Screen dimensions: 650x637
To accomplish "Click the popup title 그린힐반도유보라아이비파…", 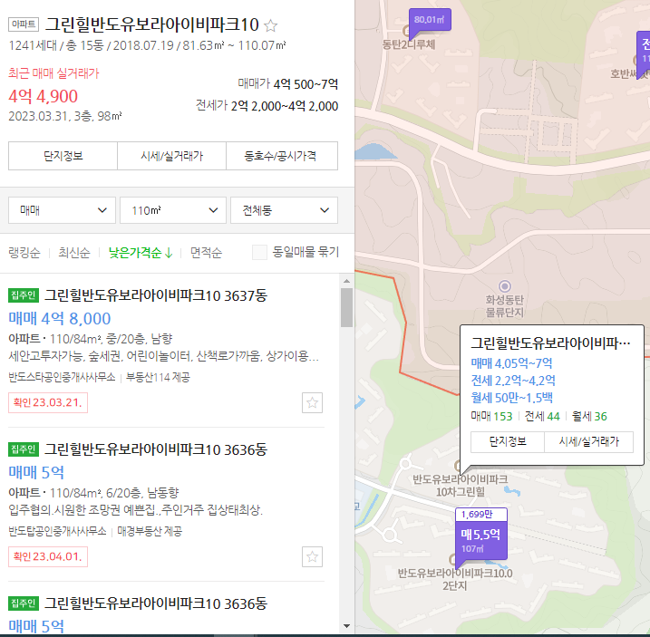I will [x=550, y=343].
